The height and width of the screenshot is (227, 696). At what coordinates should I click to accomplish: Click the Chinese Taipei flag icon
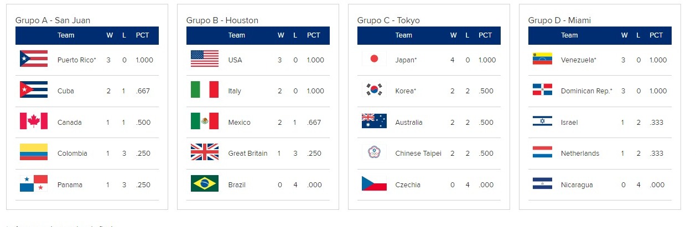(374, 153)
